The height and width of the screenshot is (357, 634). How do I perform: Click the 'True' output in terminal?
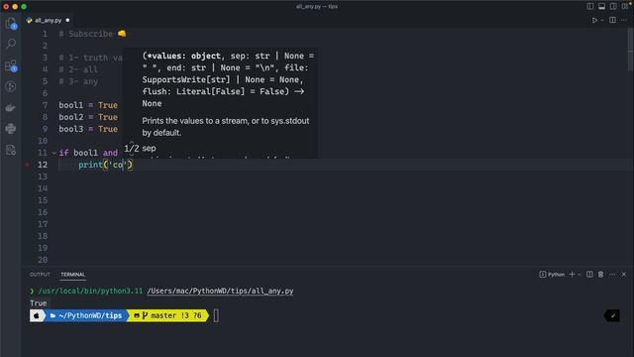coord(39,303)
